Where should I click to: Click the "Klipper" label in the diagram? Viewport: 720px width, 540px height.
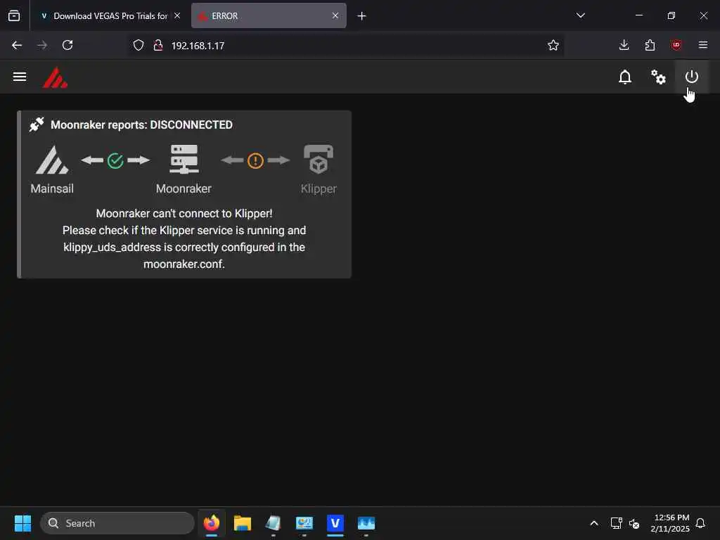[x=319, y=188]
